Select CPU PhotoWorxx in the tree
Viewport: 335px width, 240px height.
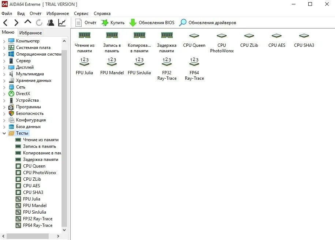click(x=40, y=173)
